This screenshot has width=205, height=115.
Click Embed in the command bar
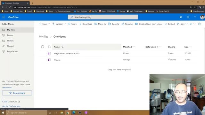(169, 24)
